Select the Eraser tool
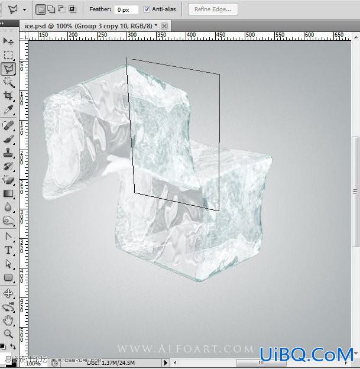Image resolution: width=360 pixels, height=369 pixels. click(x=8, y=180)
